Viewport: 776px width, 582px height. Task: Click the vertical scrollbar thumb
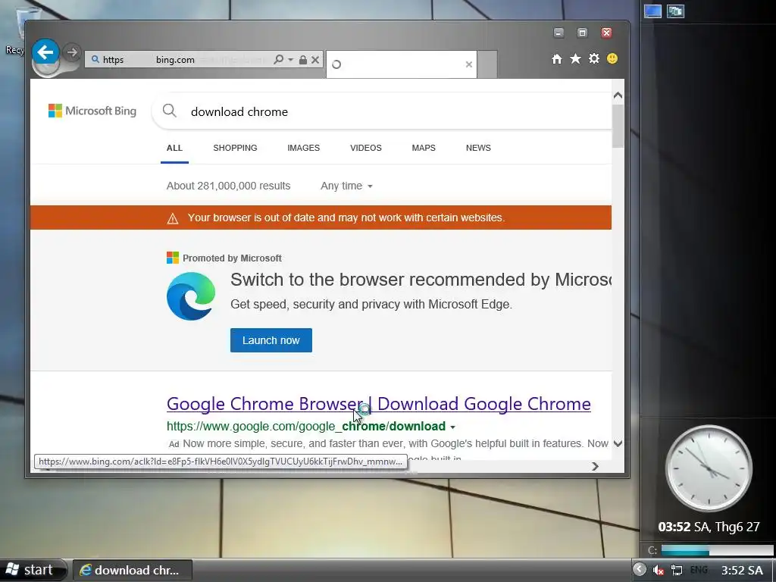click(618, 126)
